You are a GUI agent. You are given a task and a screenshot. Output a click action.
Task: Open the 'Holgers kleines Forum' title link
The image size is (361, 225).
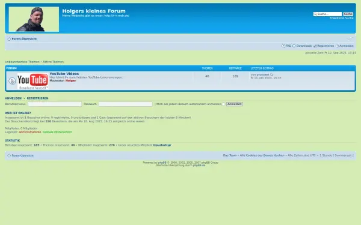click(94, 11)
